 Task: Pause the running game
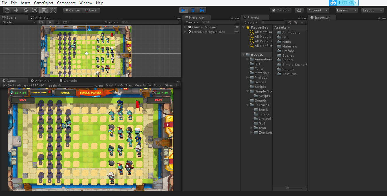tap(193, 10)
